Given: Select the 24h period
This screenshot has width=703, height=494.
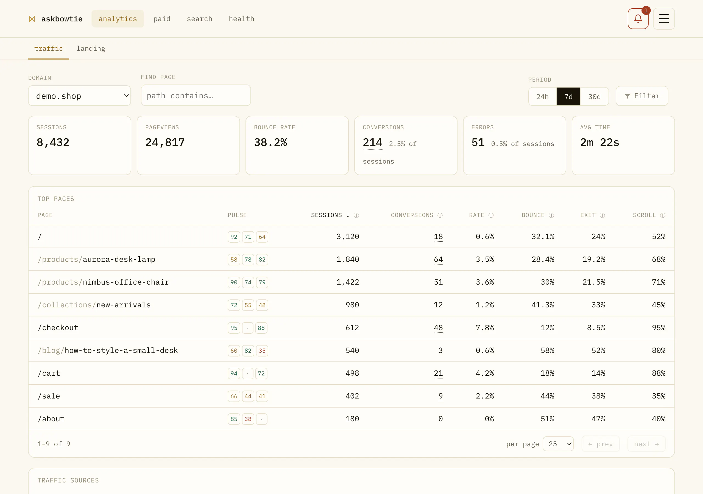Looking at the screenshot, I should point(542,97).
